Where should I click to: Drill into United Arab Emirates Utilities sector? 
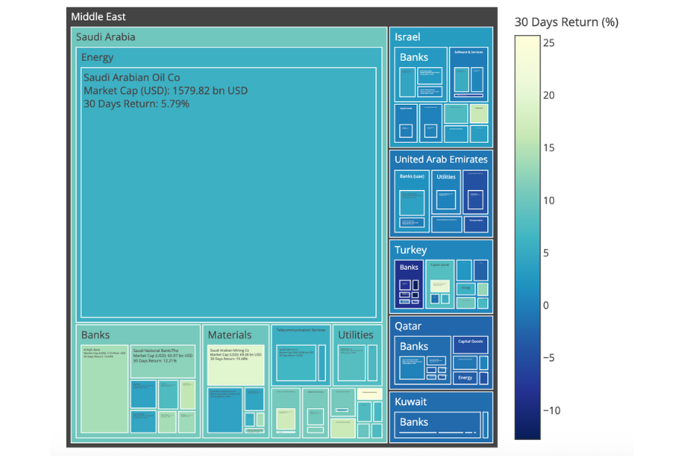[446, 177]
